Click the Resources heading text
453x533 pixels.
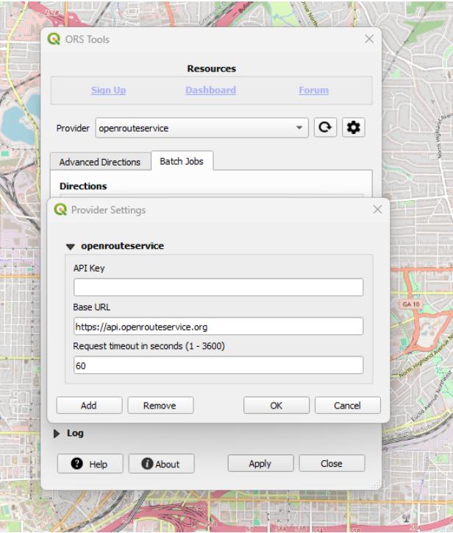[x=212, y=68]
